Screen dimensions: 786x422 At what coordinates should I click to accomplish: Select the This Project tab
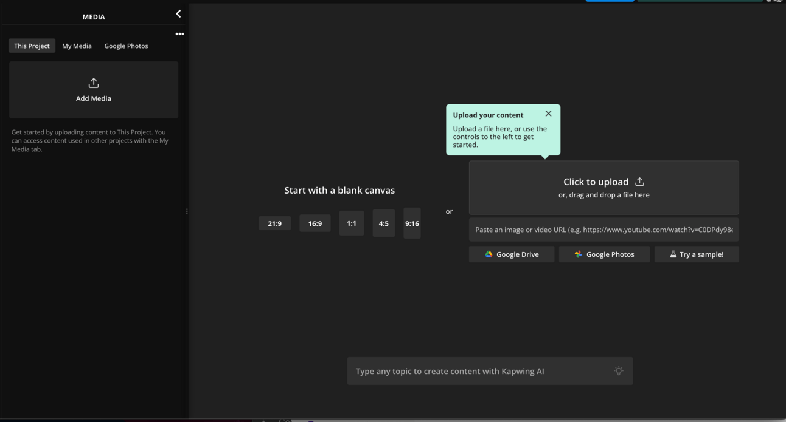pos(32,46)
